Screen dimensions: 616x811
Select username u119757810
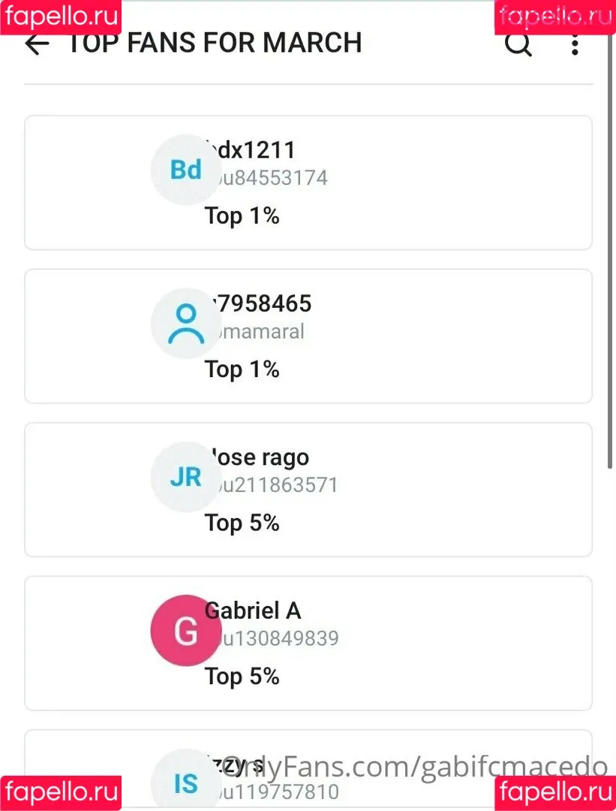(272, 792)
